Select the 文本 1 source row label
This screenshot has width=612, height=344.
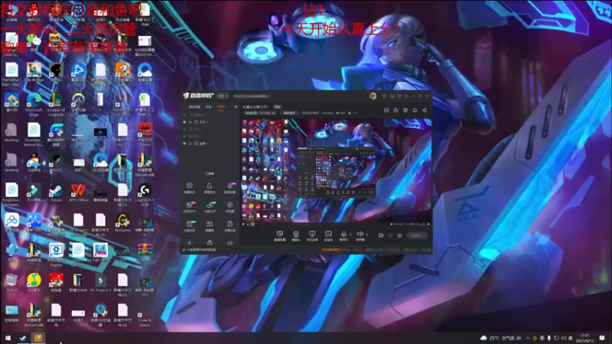coord(203,122)
